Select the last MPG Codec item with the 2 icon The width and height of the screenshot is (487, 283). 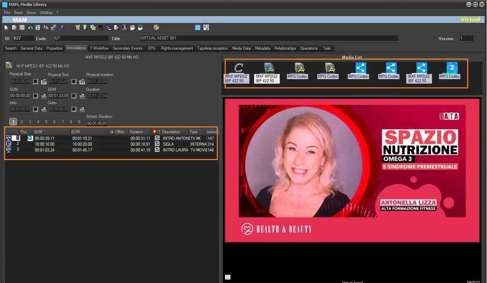451,69
